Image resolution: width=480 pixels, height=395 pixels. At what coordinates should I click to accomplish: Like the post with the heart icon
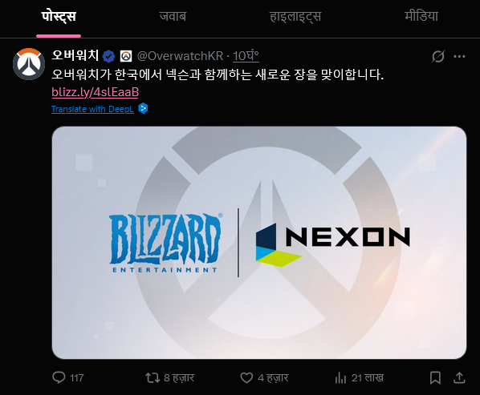click(246, 377)
